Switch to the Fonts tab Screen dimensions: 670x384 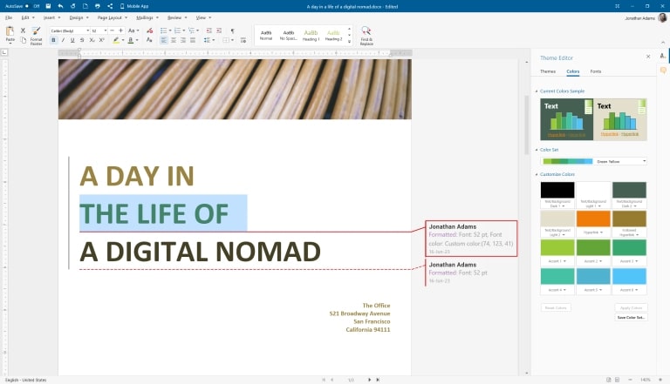[595, 71]
